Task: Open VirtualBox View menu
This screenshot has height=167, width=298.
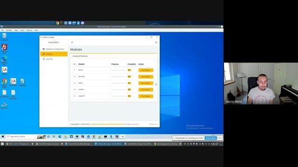Action: tap(16, 30)
